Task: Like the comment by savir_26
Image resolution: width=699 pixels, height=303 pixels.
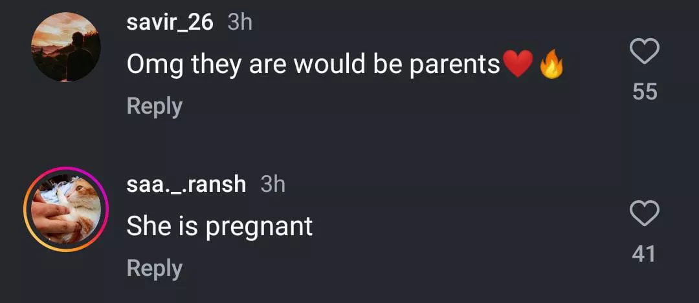Action: (645, 52)
